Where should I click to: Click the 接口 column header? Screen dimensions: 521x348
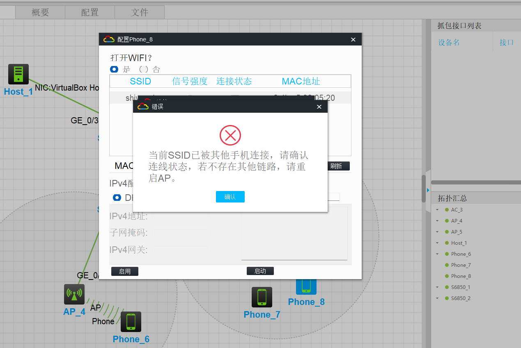pos(507,43)
